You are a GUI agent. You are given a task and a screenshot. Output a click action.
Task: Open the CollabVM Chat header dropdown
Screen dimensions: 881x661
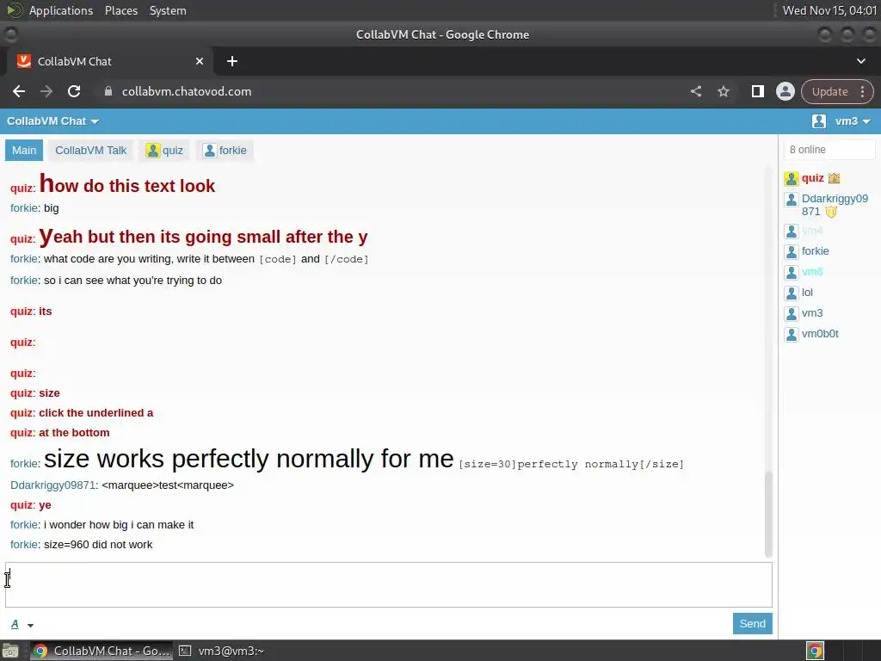52,121
